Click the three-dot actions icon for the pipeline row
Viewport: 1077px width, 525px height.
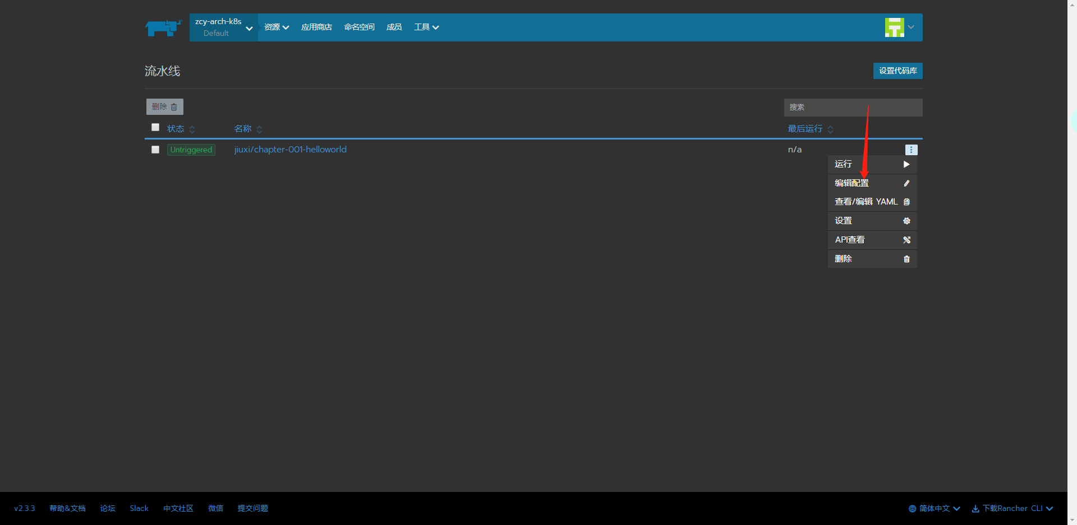911,150
